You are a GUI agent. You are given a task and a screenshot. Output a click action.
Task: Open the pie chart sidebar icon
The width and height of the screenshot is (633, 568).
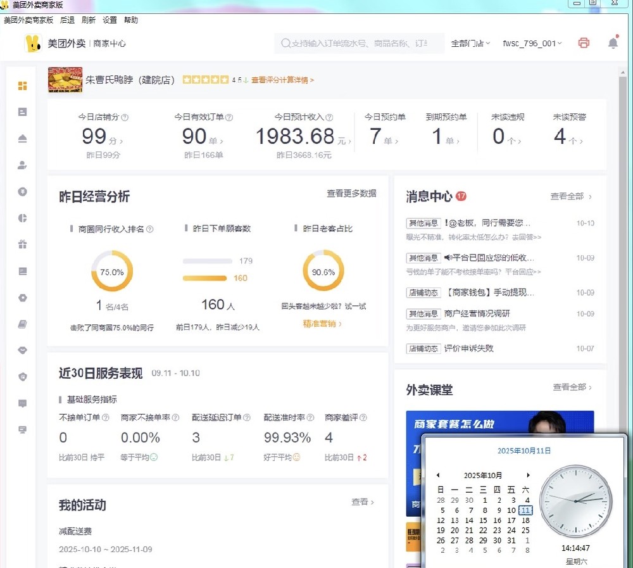pos(23,218)
